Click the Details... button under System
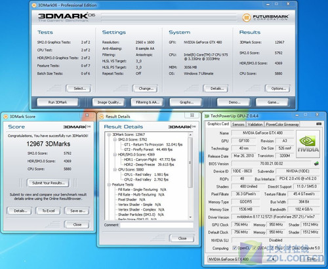Viewport: 328px width, 269px height. point(216,89)
